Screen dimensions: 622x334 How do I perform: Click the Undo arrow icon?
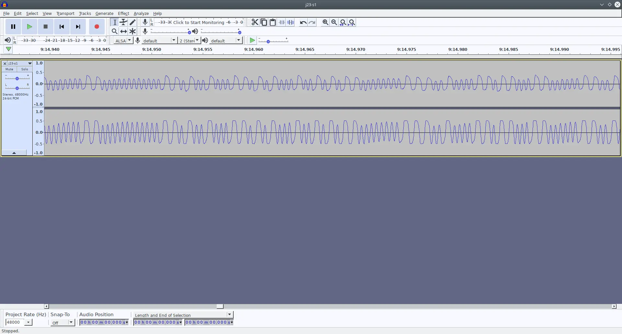click(303, 22)
